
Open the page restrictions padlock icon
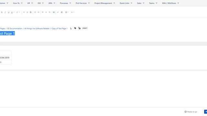coord(79,28)
